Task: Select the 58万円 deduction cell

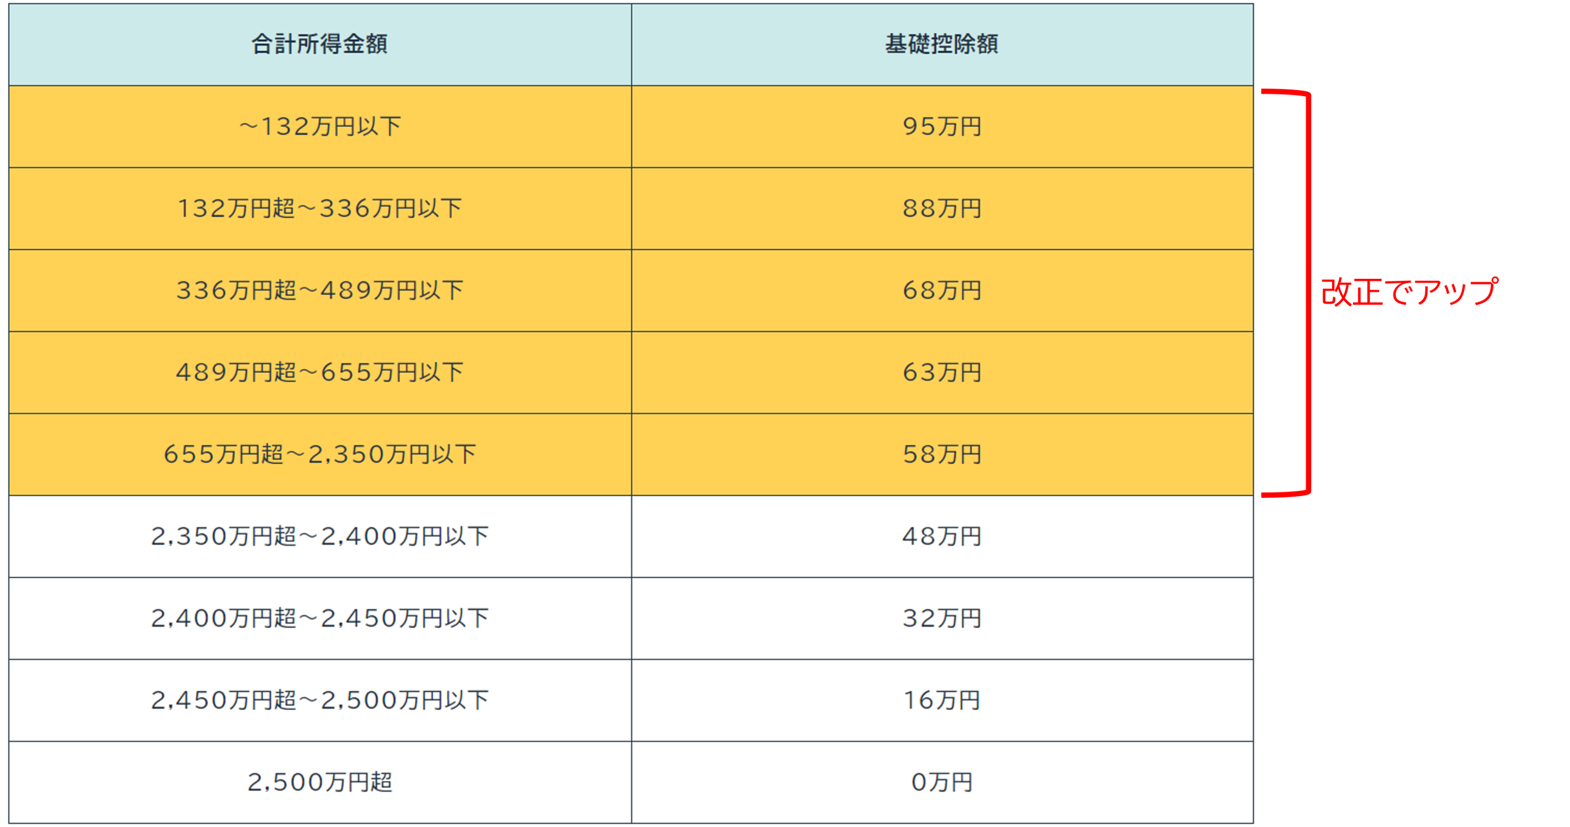Action: point(941,454)
